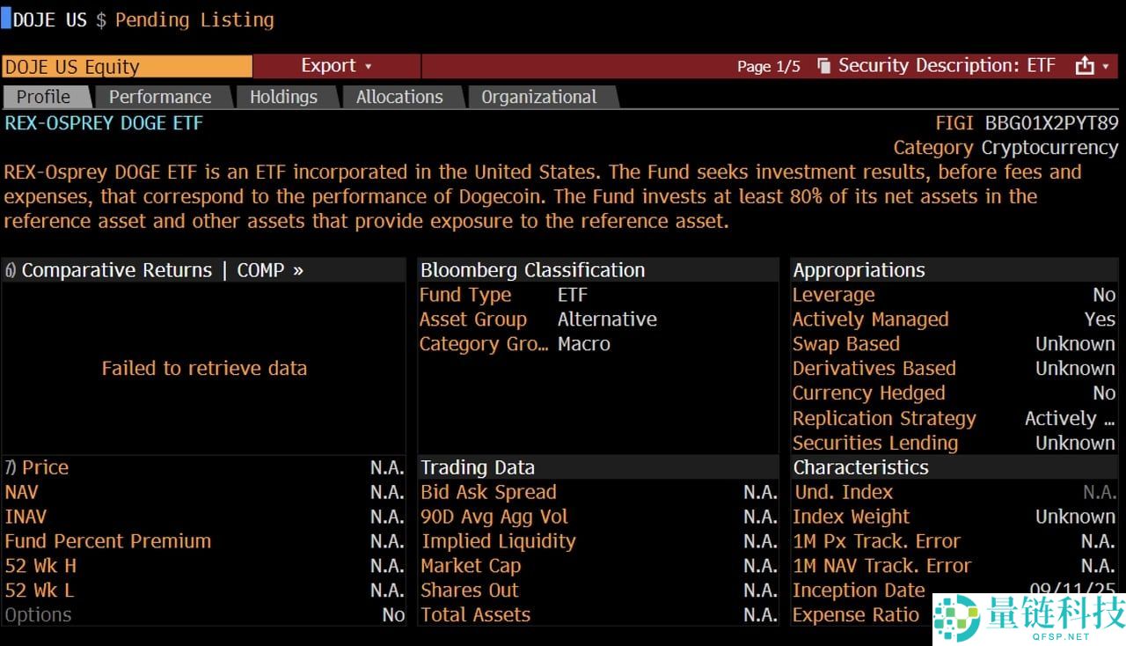
Task: Click the green logo icon at bottom right
Action: pyautogui.click(x=956, y=617)
